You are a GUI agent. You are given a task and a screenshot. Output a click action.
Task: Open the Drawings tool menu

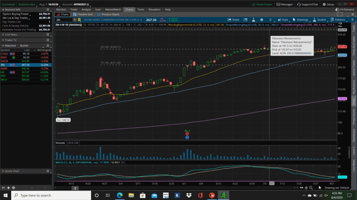pyautogui.click(x=301, y=20)
